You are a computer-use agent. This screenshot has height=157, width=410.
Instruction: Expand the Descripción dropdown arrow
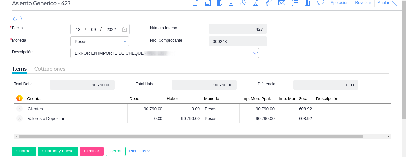[255, 53]
